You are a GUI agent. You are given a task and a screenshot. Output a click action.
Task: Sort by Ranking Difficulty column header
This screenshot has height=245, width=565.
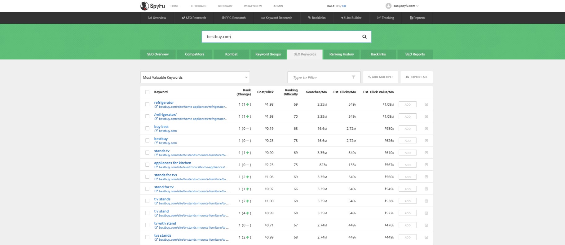click(x=291, y=92)
